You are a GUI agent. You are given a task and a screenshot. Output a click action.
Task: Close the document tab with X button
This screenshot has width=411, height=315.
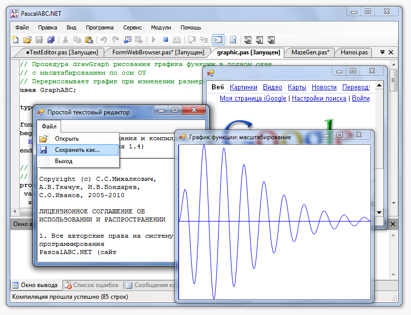[391, 52]
